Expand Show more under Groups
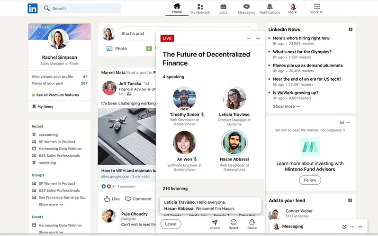The width and height of the screenshot is (378, 236). click(51, 204)
